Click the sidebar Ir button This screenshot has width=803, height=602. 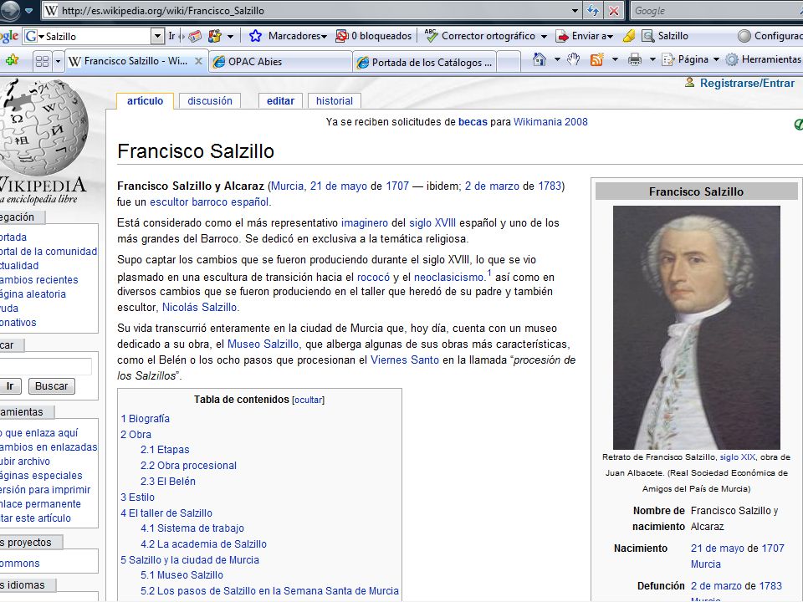coord(10,386)
